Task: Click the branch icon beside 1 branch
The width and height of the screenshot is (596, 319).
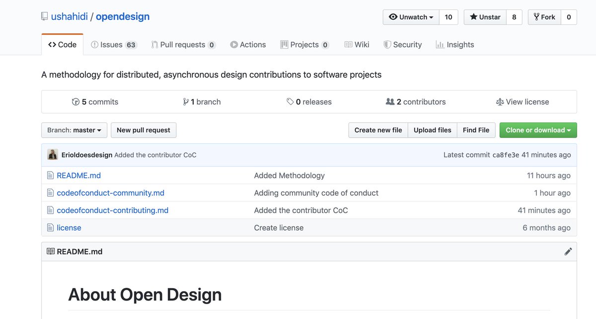Action: pos(186,102)
